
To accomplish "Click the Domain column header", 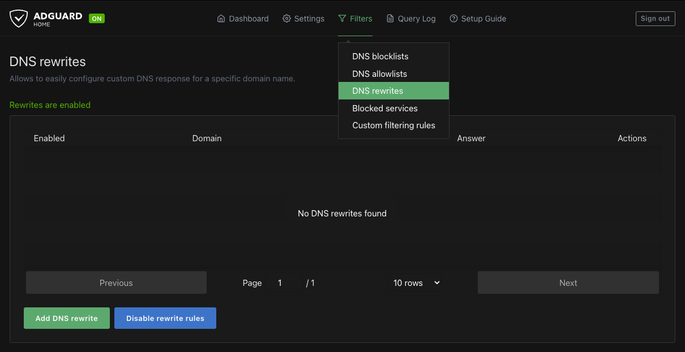I will (x=207, y=138).
